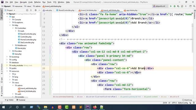
Task: Open taskbar search
Action: pos(10,107)
